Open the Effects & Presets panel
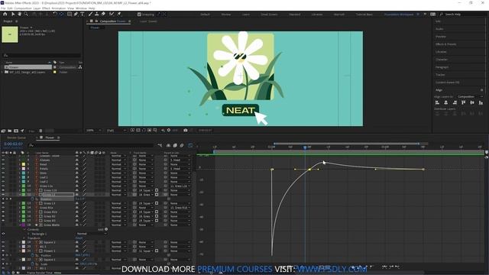The image size is (489, 275). coord(445,44)
